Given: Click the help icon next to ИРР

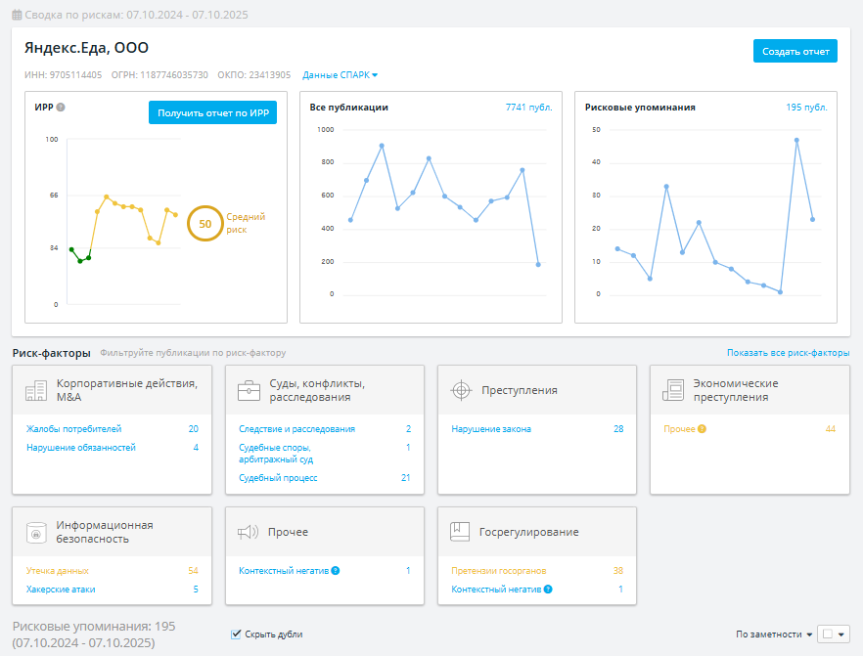Looking at the screenshot, I should pyautogui.click(x=61, y=108).
